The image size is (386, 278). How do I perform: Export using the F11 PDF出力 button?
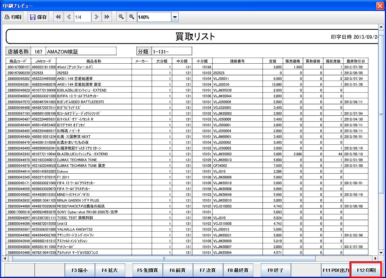(x=335, y=270)
